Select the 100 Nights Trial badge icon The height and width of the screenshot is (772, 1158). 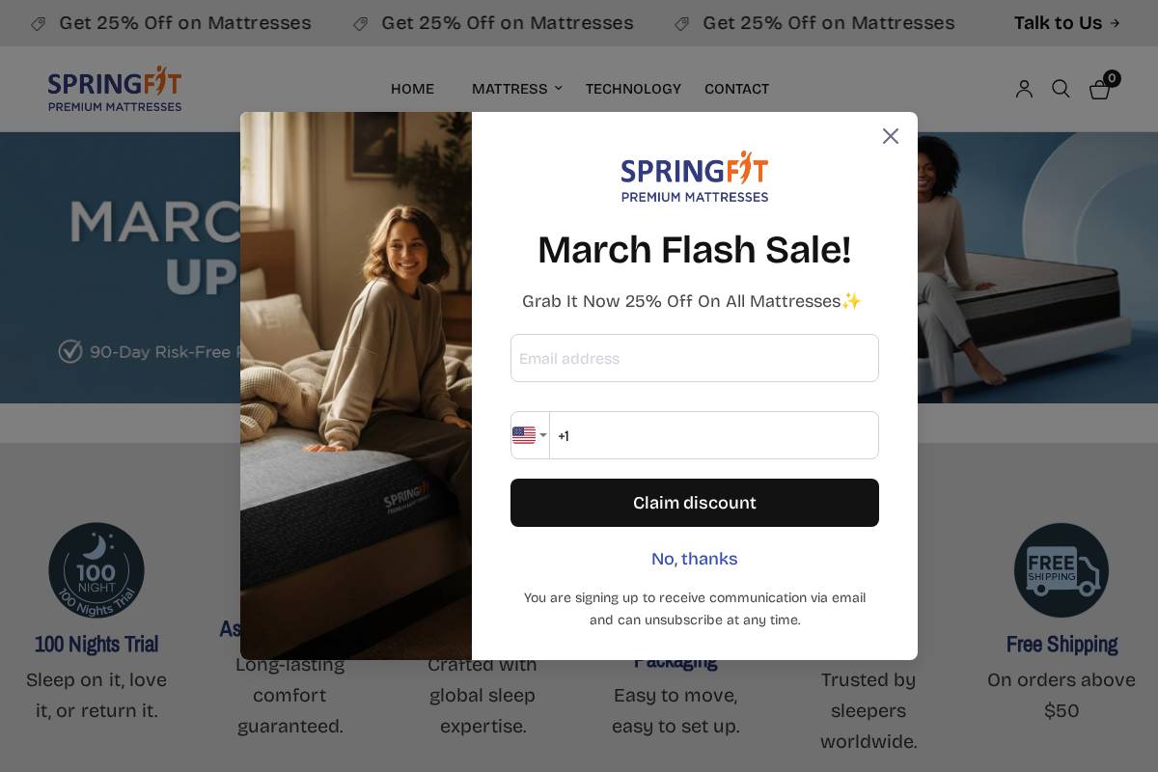click(96, 570)
